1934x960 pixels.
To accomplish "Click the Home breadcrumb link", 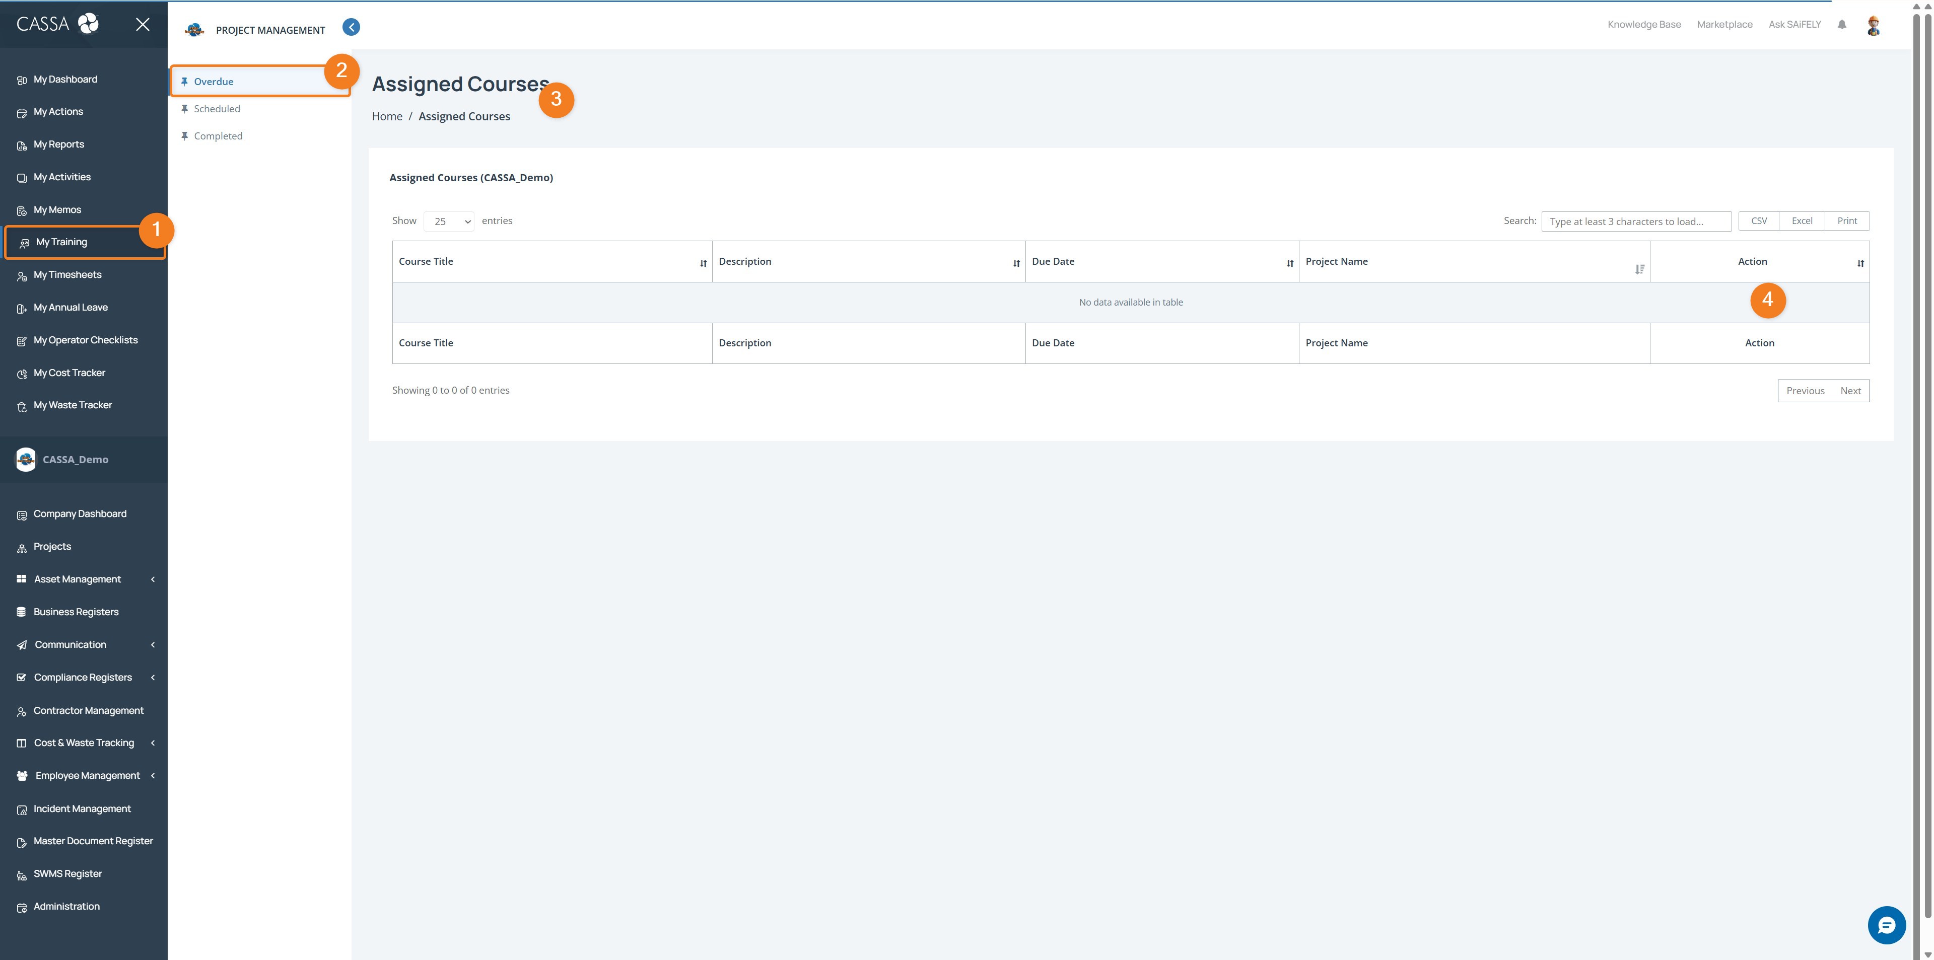I will coord(387,116).
